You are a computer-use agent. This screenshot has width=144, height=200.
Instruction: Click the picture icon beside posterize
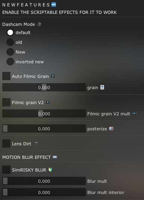point(111,128)
